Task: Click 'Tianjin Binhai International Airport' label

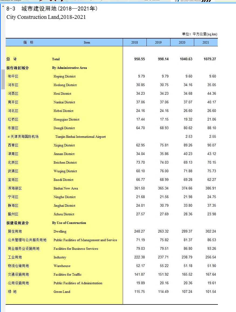Action: [x=81, y=137]
